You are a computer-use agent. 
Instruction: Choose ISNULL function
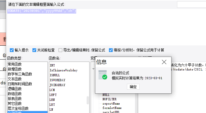coord(55,75)
